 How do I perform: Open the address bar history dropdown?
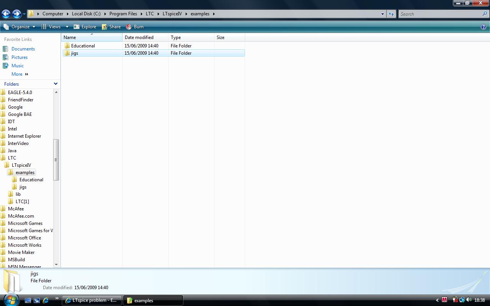[x=382, y=14]
